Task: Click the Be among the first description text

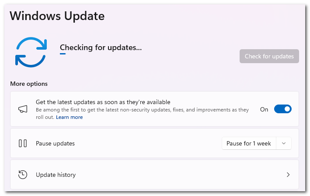Action: pyautogui.click(x=142, y=110)
